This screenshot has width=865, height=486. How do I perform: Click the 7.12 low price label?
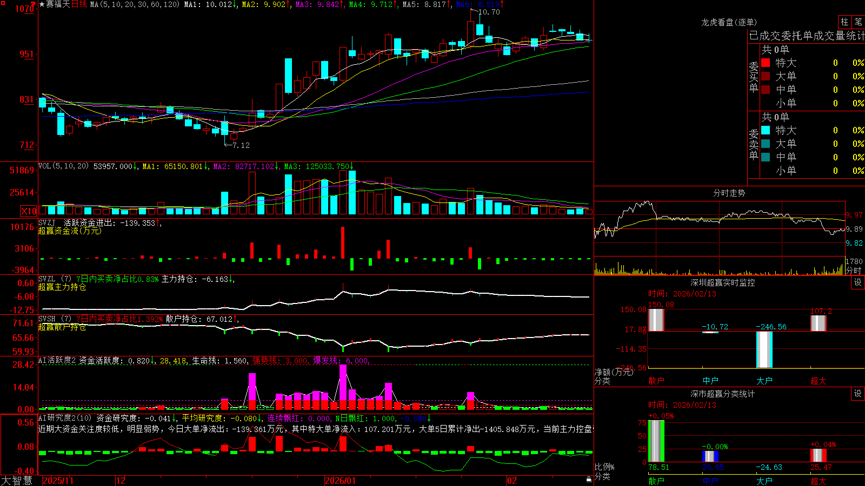[x=241, y=145]
